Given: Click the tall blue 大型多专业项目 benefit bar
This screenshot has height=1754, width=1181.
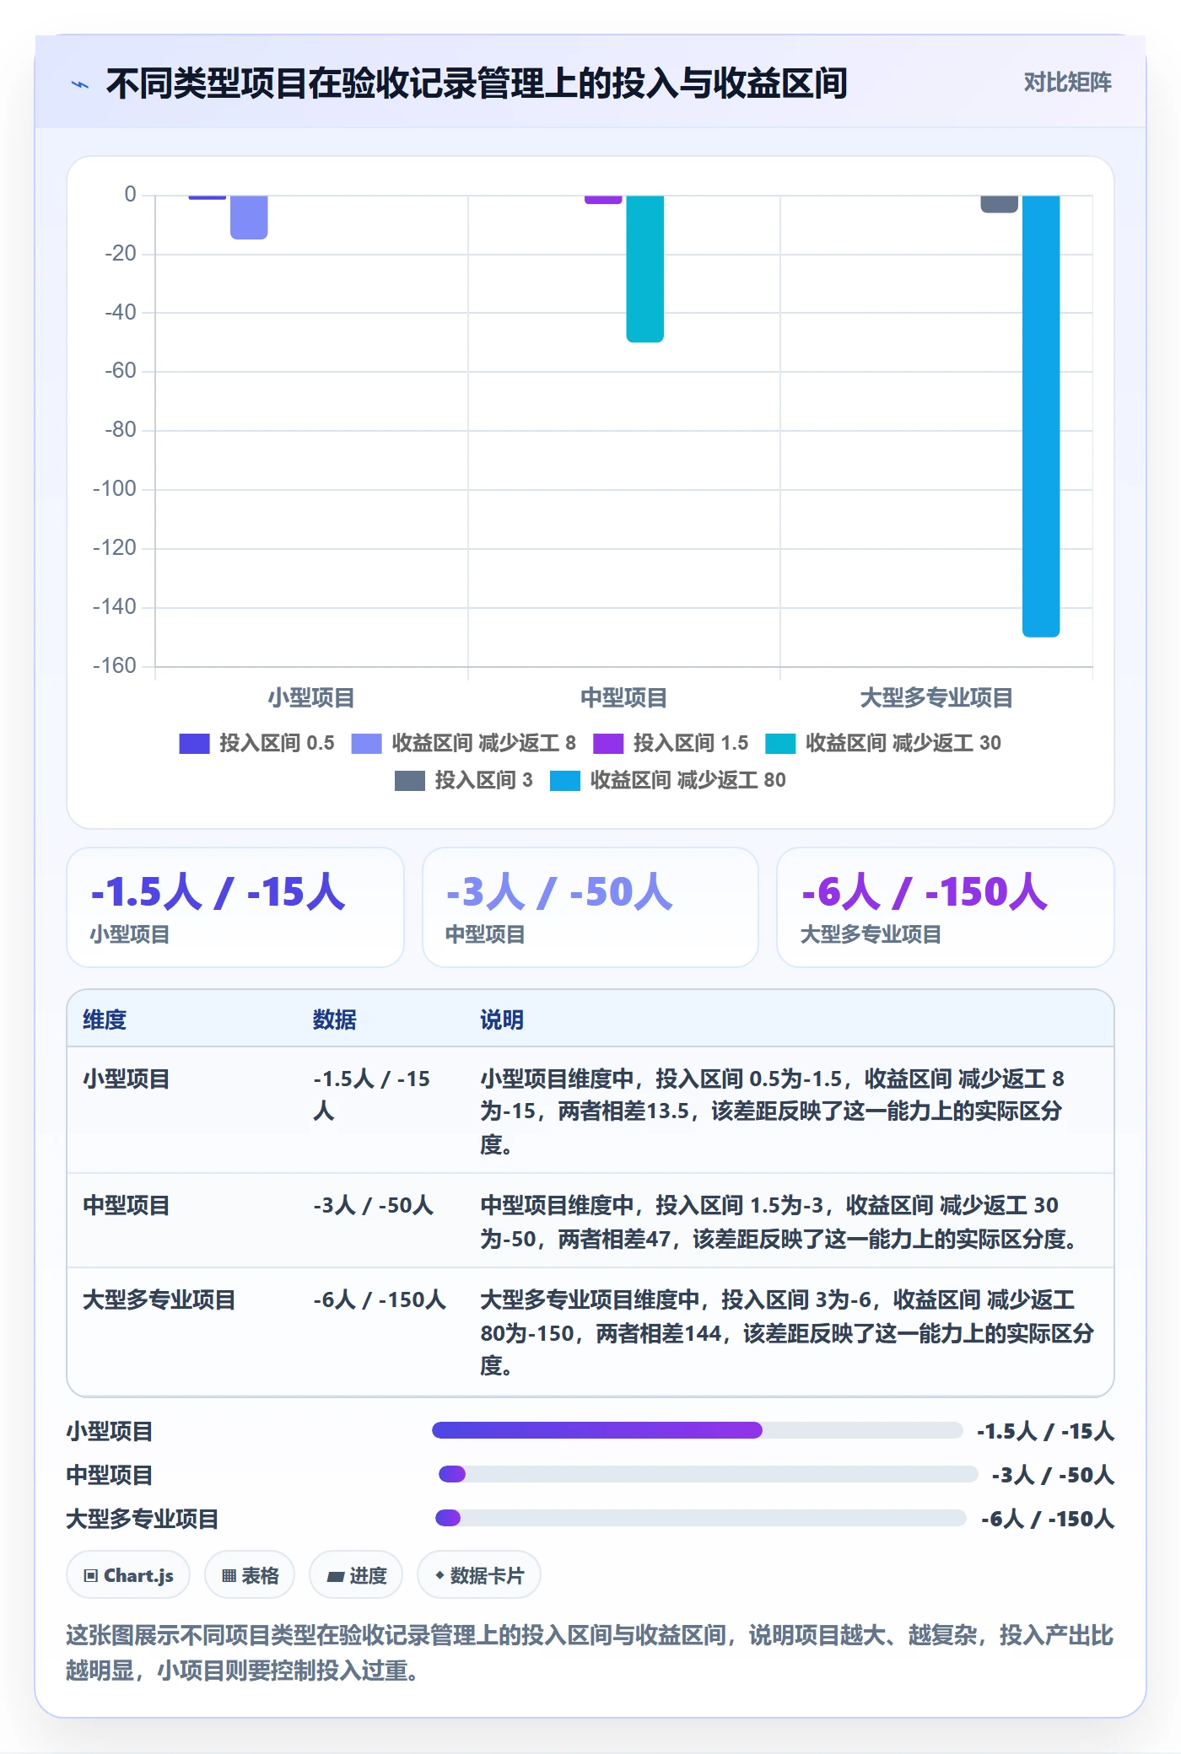Looking at the screenshot, I should 1041,416.
